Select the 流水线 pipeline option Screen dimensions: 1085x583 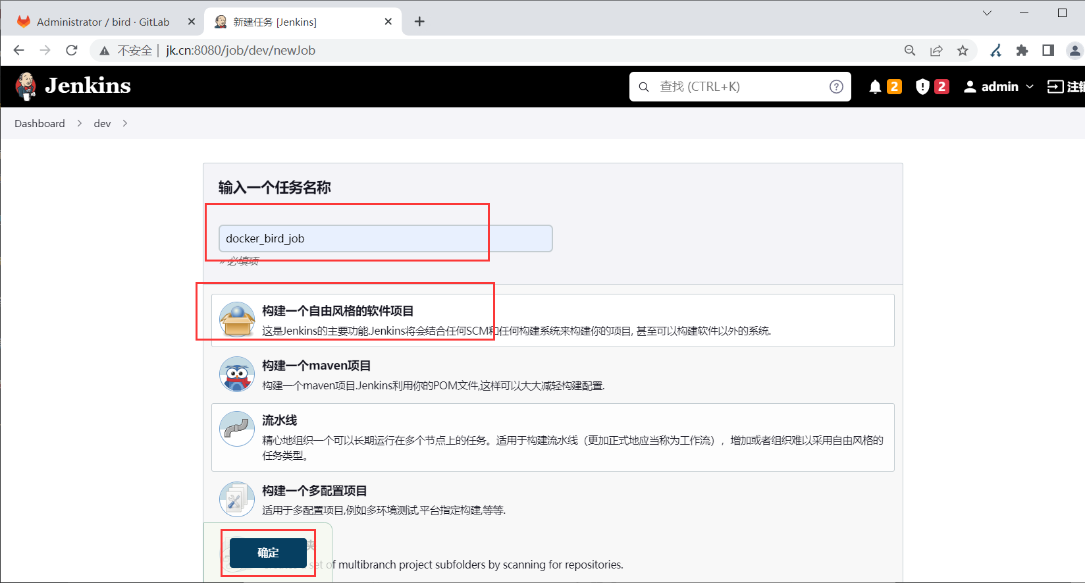(553, 437)
